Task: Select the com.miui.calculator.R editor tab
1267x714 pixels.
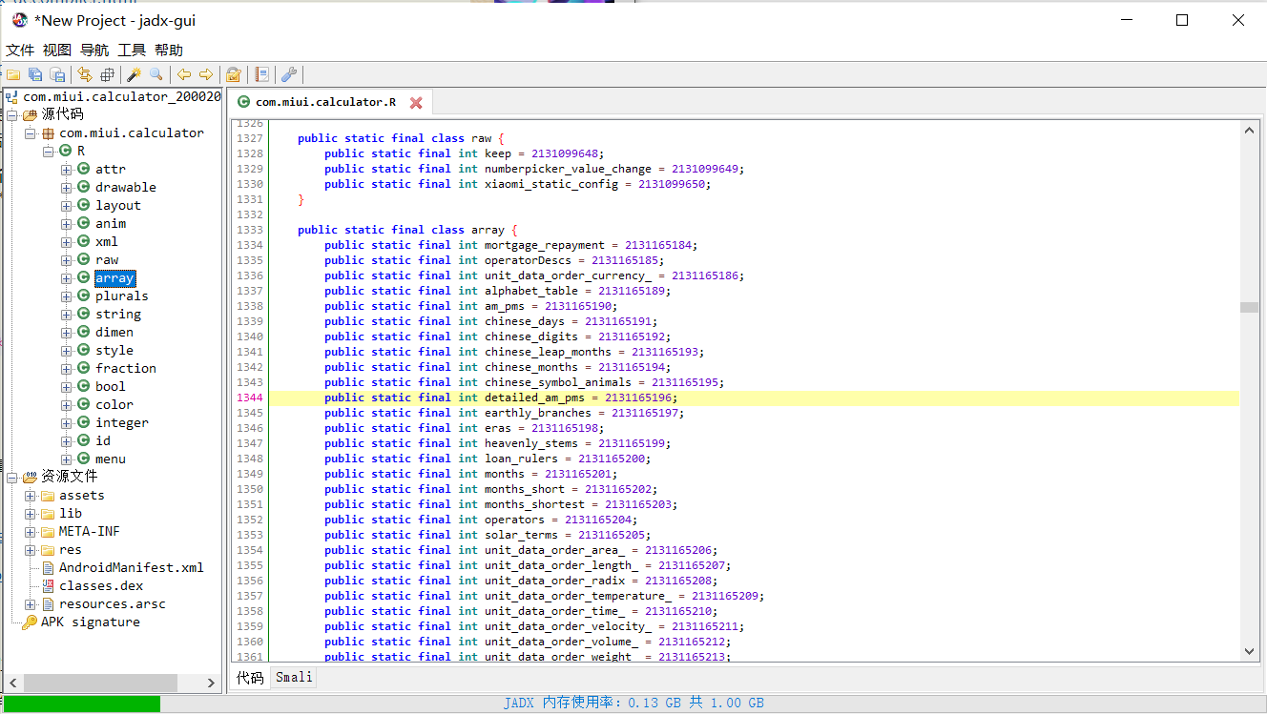Action: click(331, 102)
